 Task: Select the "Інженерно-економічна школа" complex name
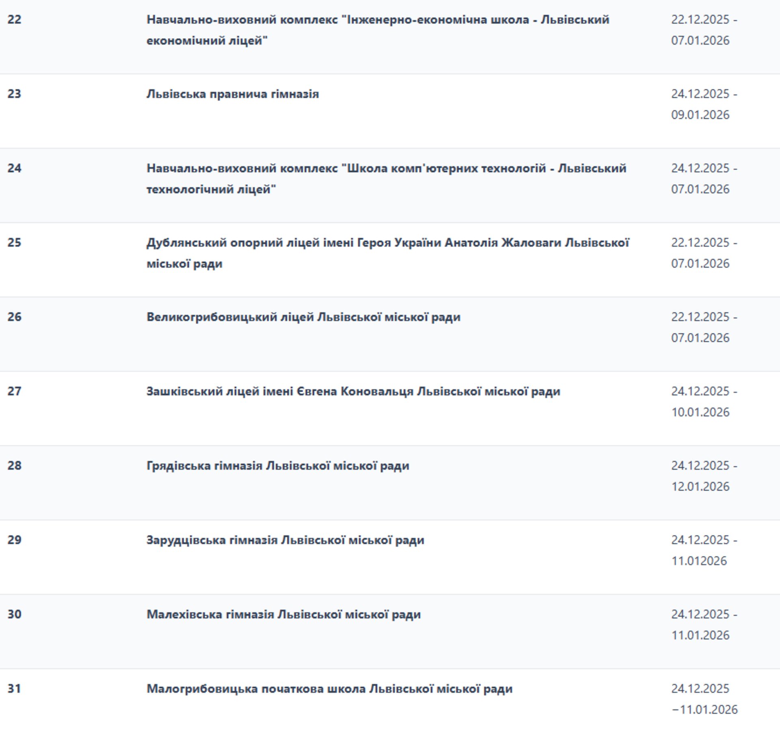click(x=378, y=30)
